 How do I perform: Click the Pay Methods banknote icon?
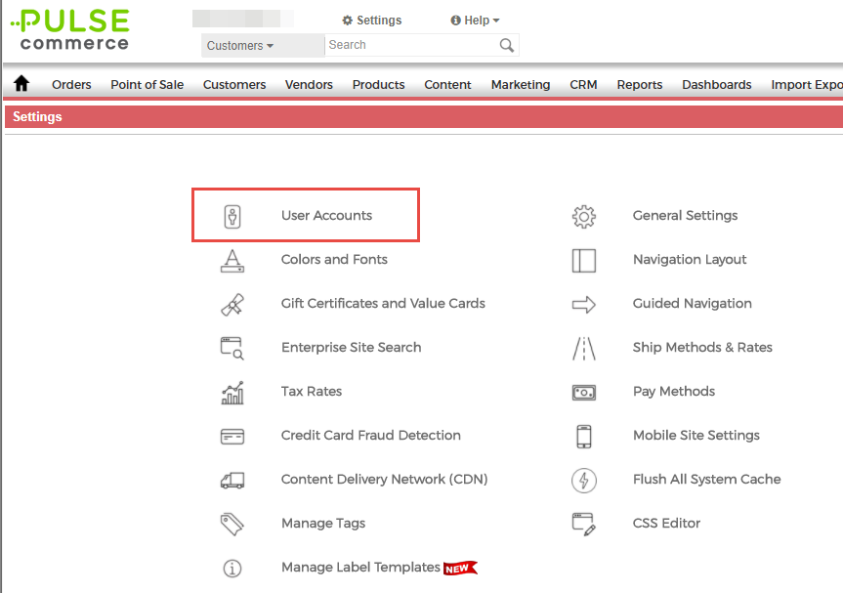[584, 393]
